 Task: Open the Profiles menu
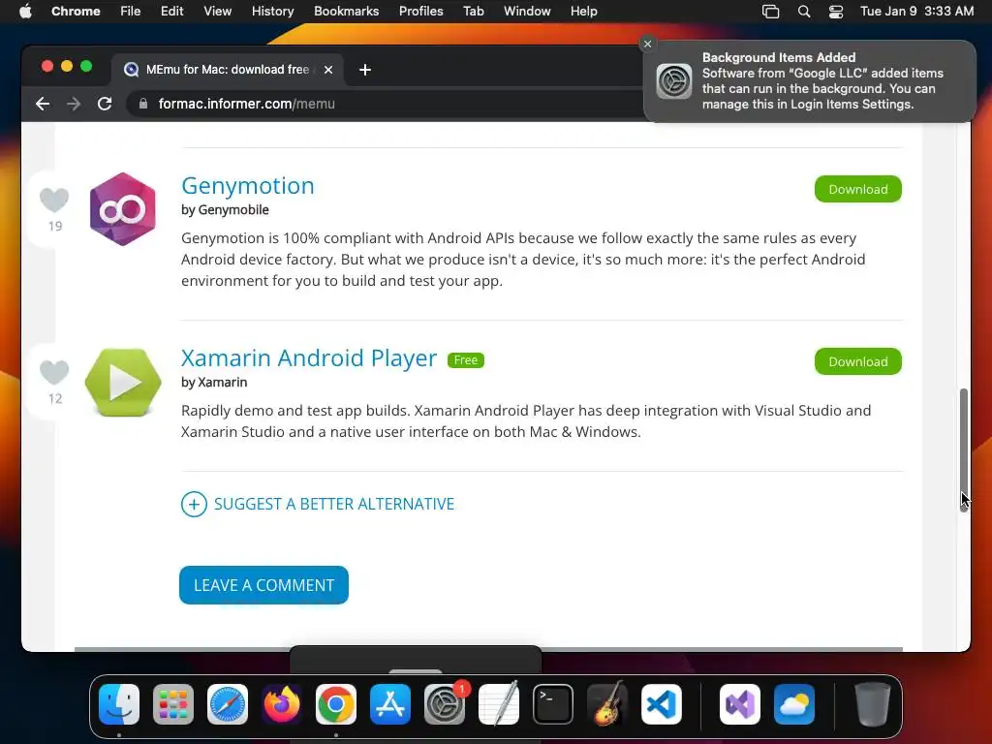point(421,12)
